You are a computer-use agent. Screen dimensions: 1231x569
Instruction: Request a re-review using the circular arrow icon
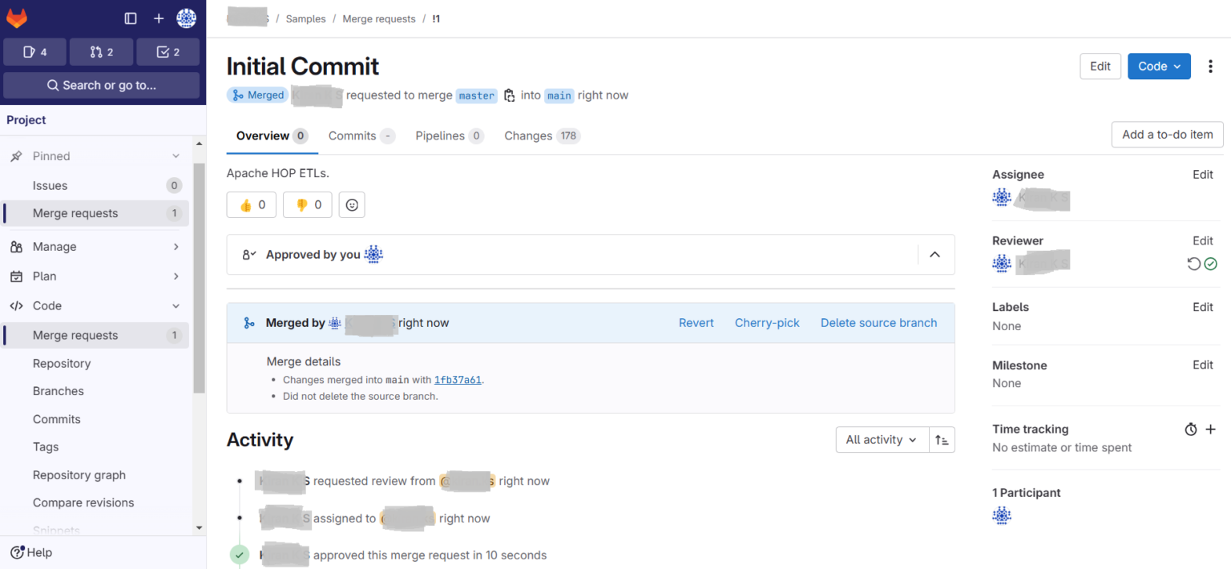[x=1193, y=263]
